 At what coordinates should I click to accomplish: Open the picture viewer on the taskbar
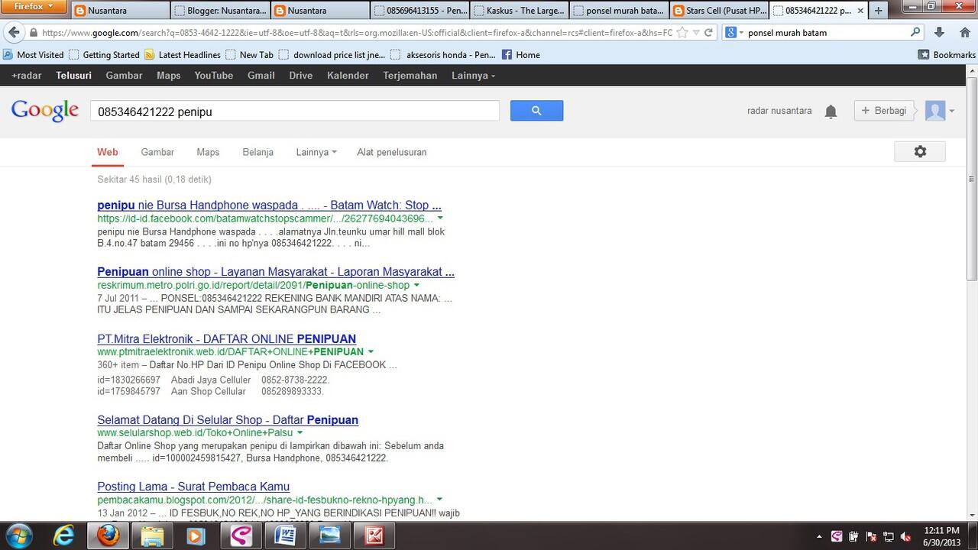pyautogui.click(x=330, y=535)
